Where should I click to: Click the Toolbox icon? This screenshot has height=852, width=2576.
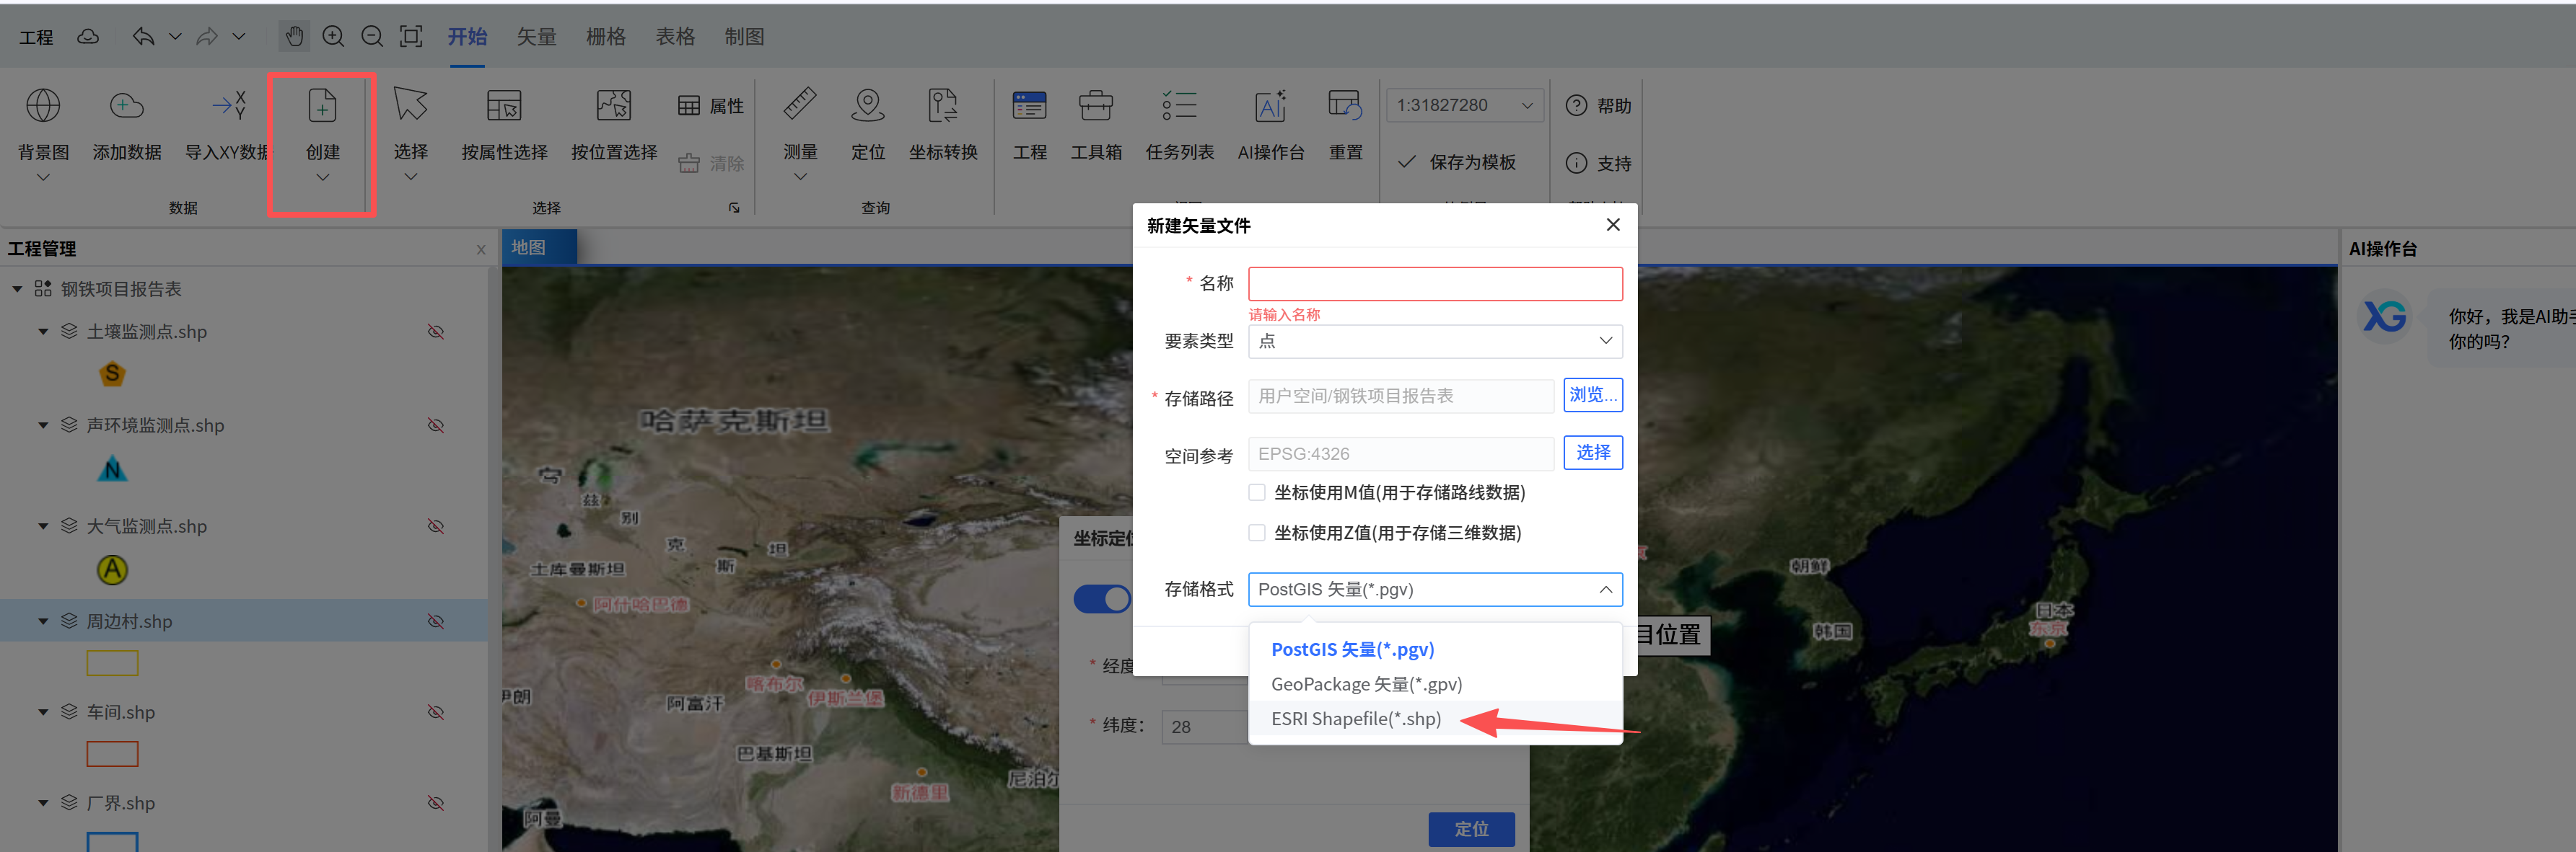coord(1095,105)
